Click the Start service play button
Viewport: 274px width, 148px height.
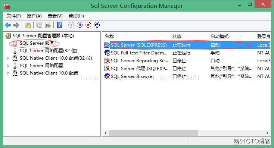[x=71, y=25]
